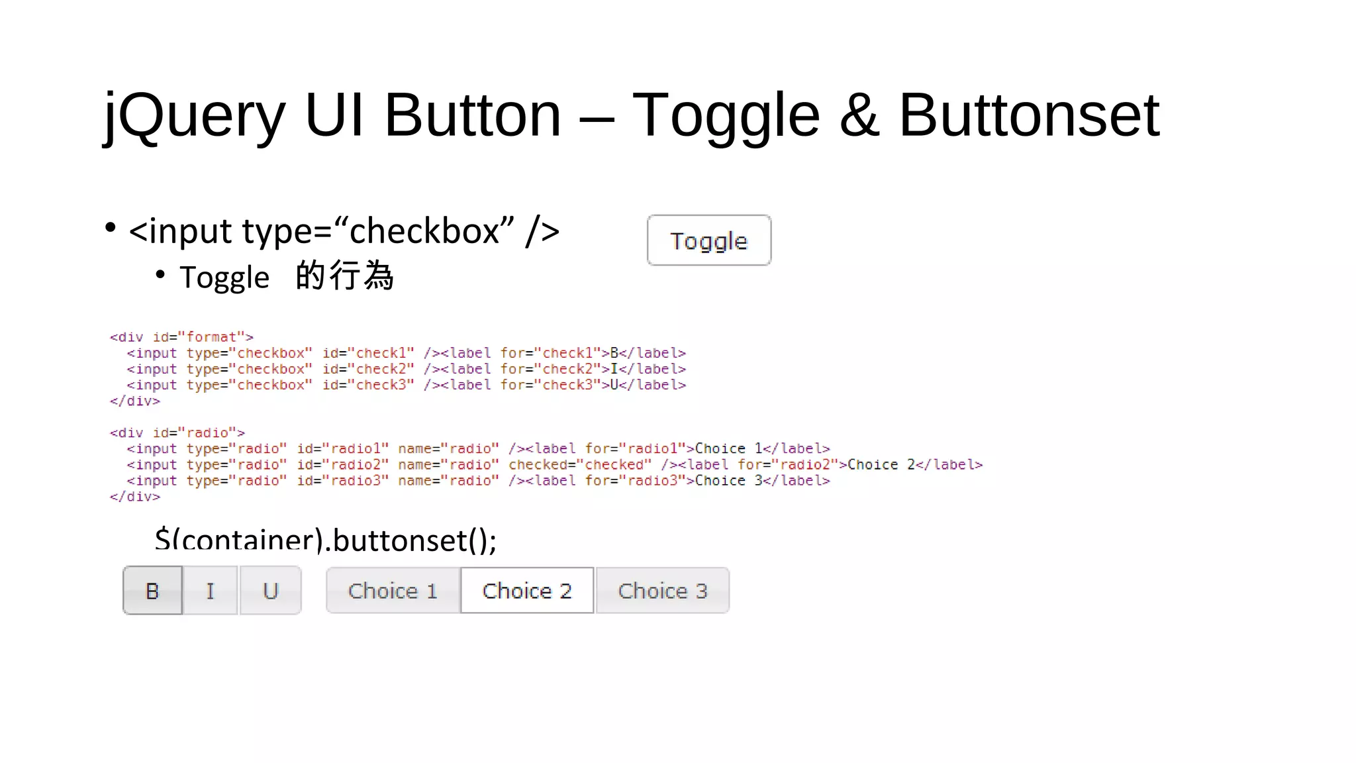Viewport: 1356px width, 763px height.
Task: Select the Choice 1 radio button
Action: (393, 590)
